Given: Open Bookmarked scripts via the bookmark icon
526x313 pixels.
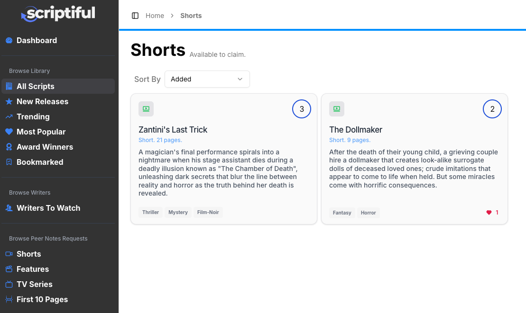Looking at the screenshot, I should tap(9, 162).
